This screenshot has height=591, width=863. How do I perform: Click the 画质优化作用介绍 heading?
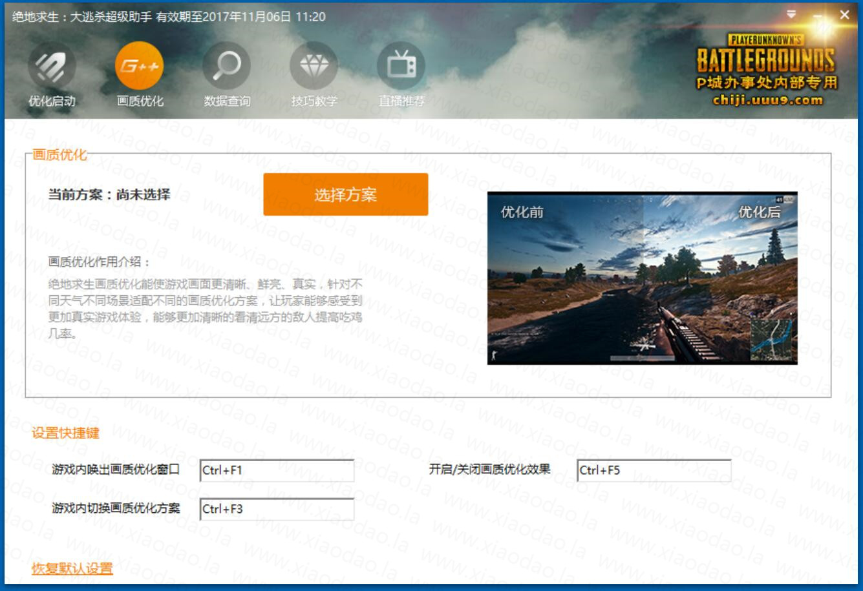99,262
